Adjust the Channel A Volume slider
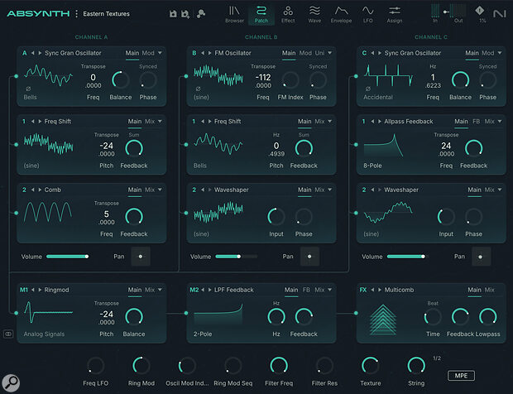 (x=67, y=257)
